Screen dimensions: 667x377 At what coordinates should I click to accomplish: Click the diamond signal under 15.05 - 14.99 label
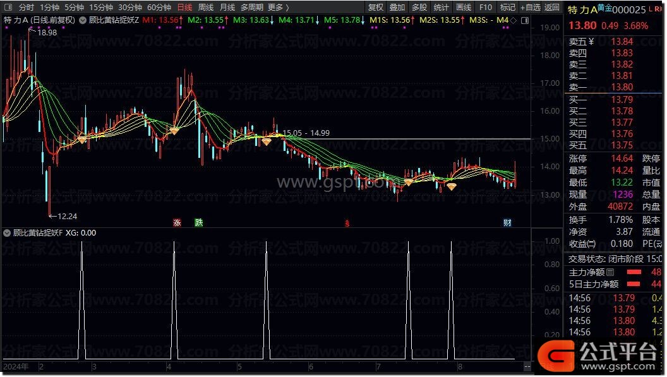[x=267, y=141]
